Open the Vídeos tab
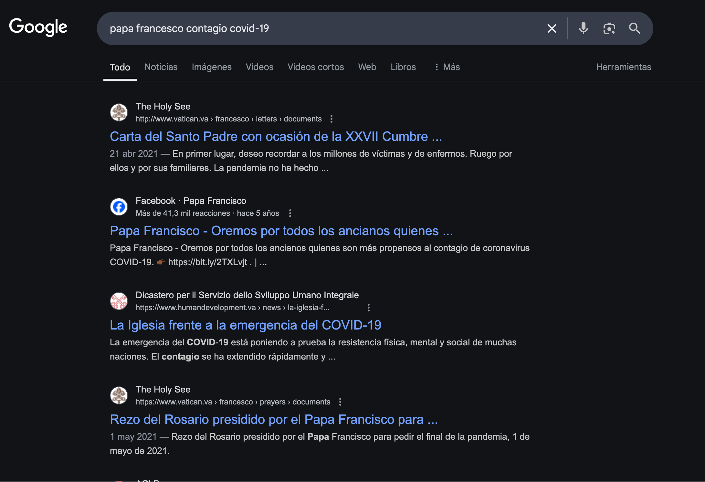 [259, 67]
